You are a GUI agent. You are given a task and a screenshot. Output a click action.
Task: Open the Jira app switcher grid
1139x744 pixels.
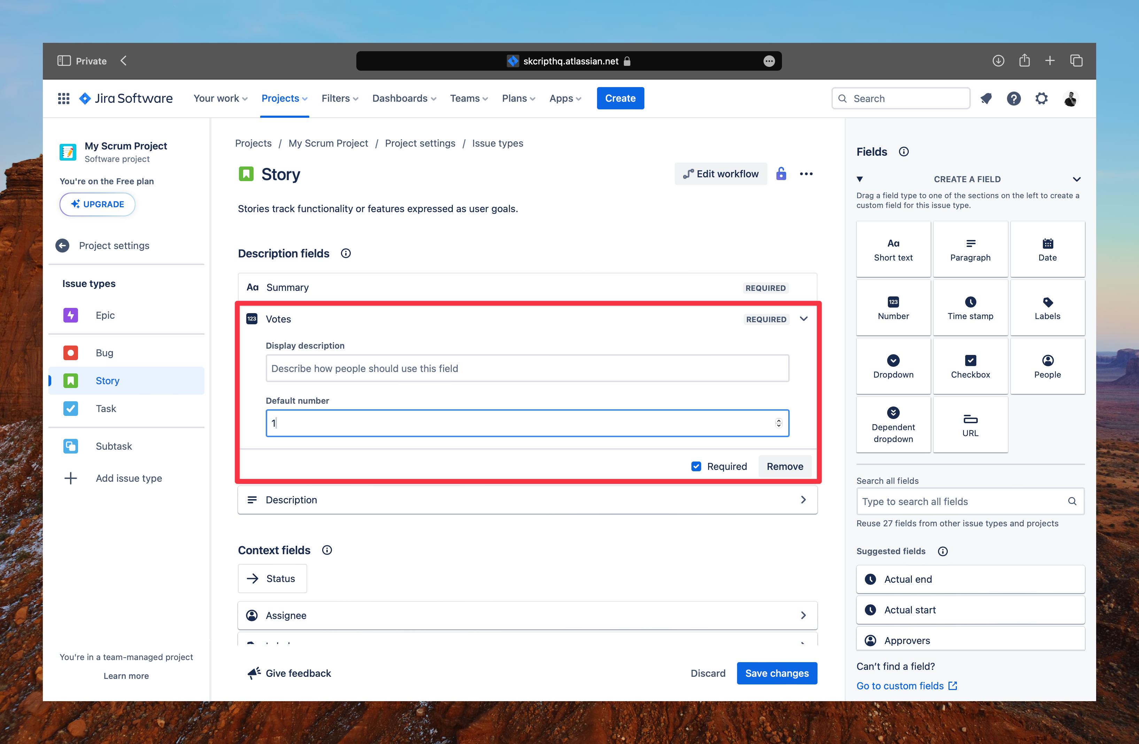click(x=63, y=98)
